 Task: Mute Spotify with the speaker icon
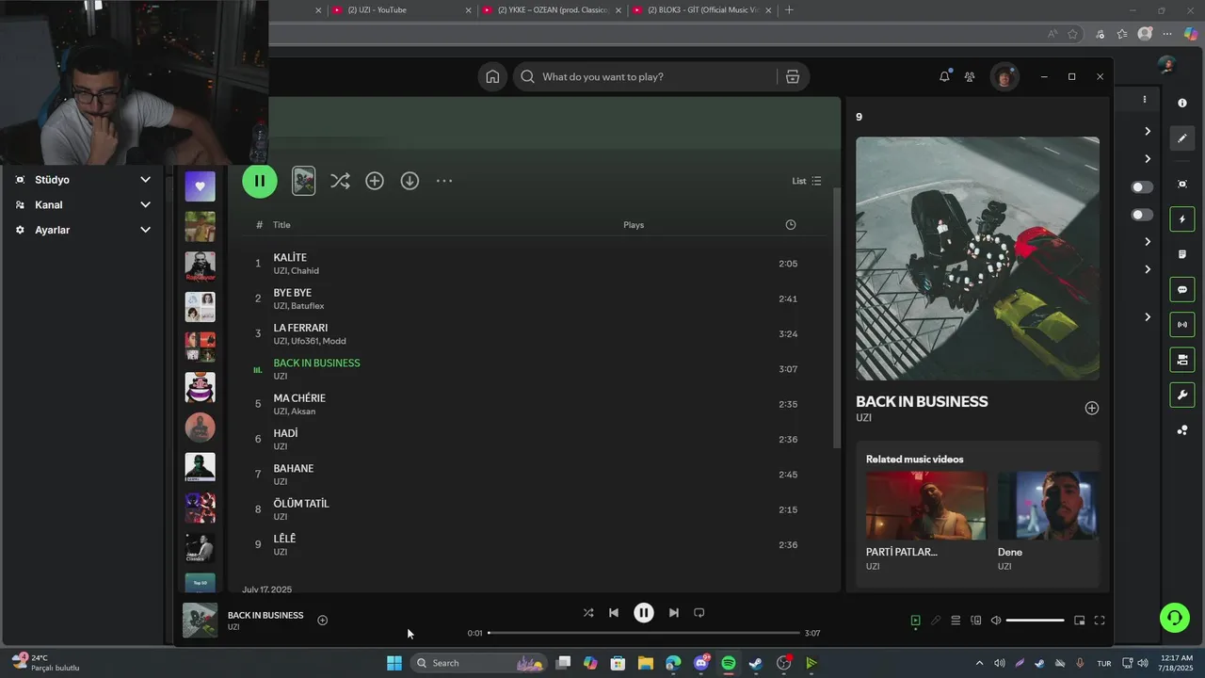996,621
